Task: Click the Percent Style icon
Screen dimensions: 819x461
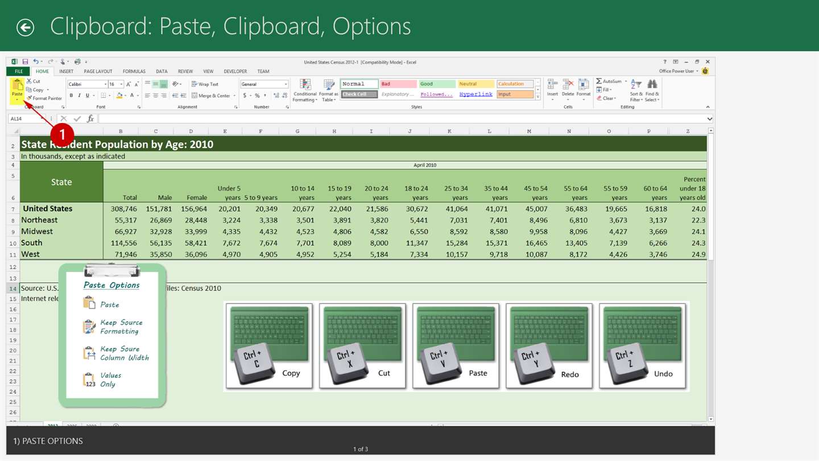Action: click(257, 96)
